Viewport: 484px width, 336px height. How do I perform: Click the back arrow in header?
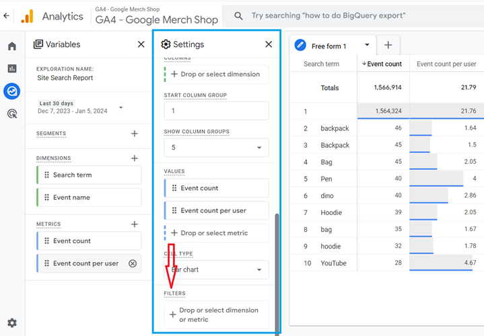[x=7, y=15]
